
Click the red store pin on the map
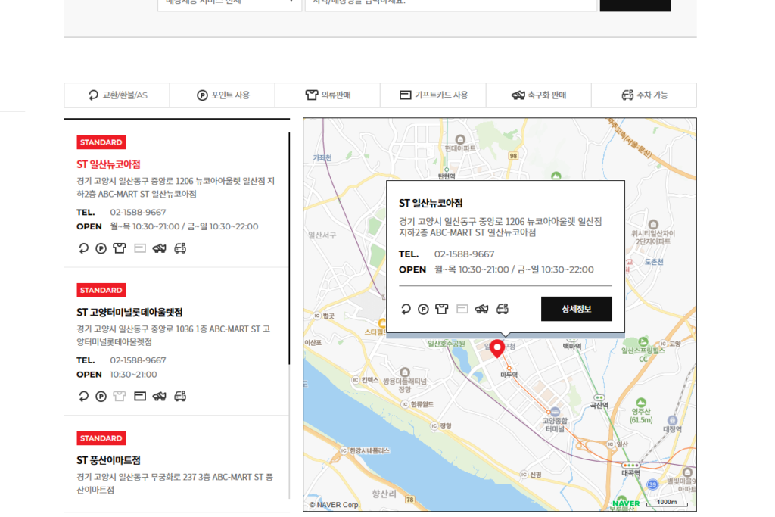click(x=497, y=349)
